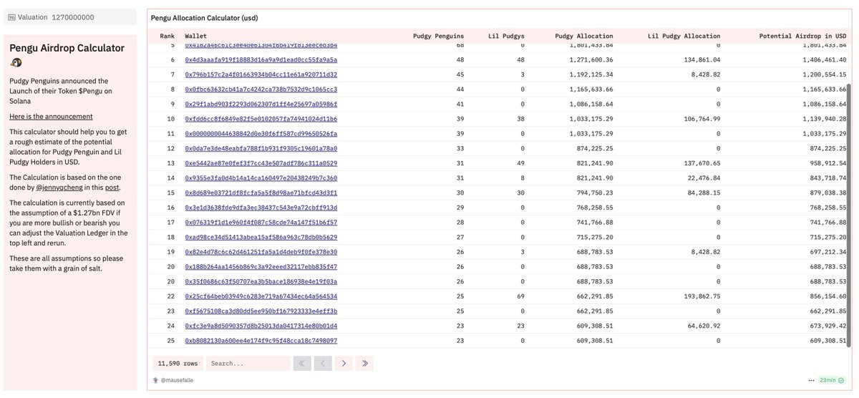Open the 'Here is the announcement' link

click(x=51, y=116)
